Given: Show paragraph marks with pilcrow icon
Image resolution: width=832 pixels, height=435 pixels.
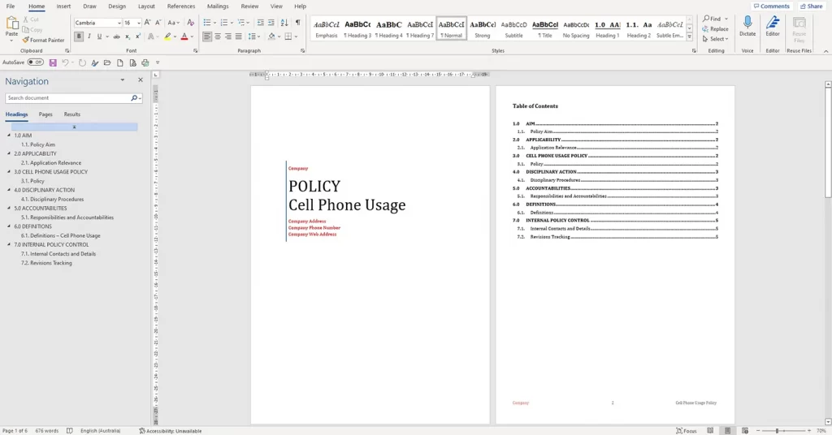Looking at the screenshot, I should pyautogui.click(x=297, y=23).
